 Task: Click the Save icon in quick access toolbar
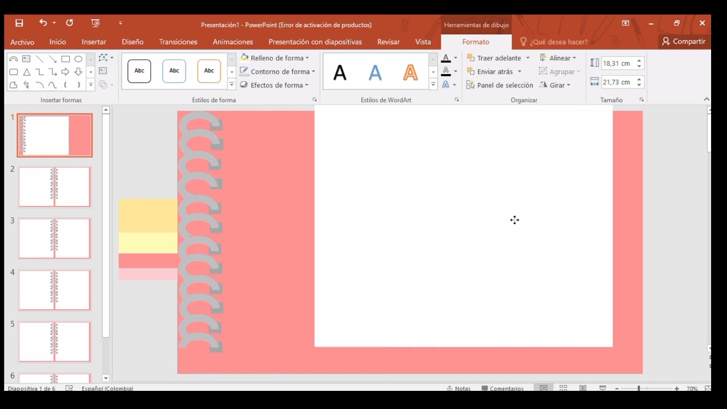pos(19,23)
